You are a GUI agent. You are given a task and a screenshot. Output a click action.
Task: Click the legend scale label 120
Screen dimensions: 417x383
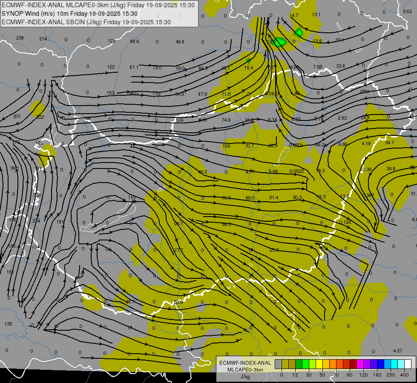tap(363, 375)
